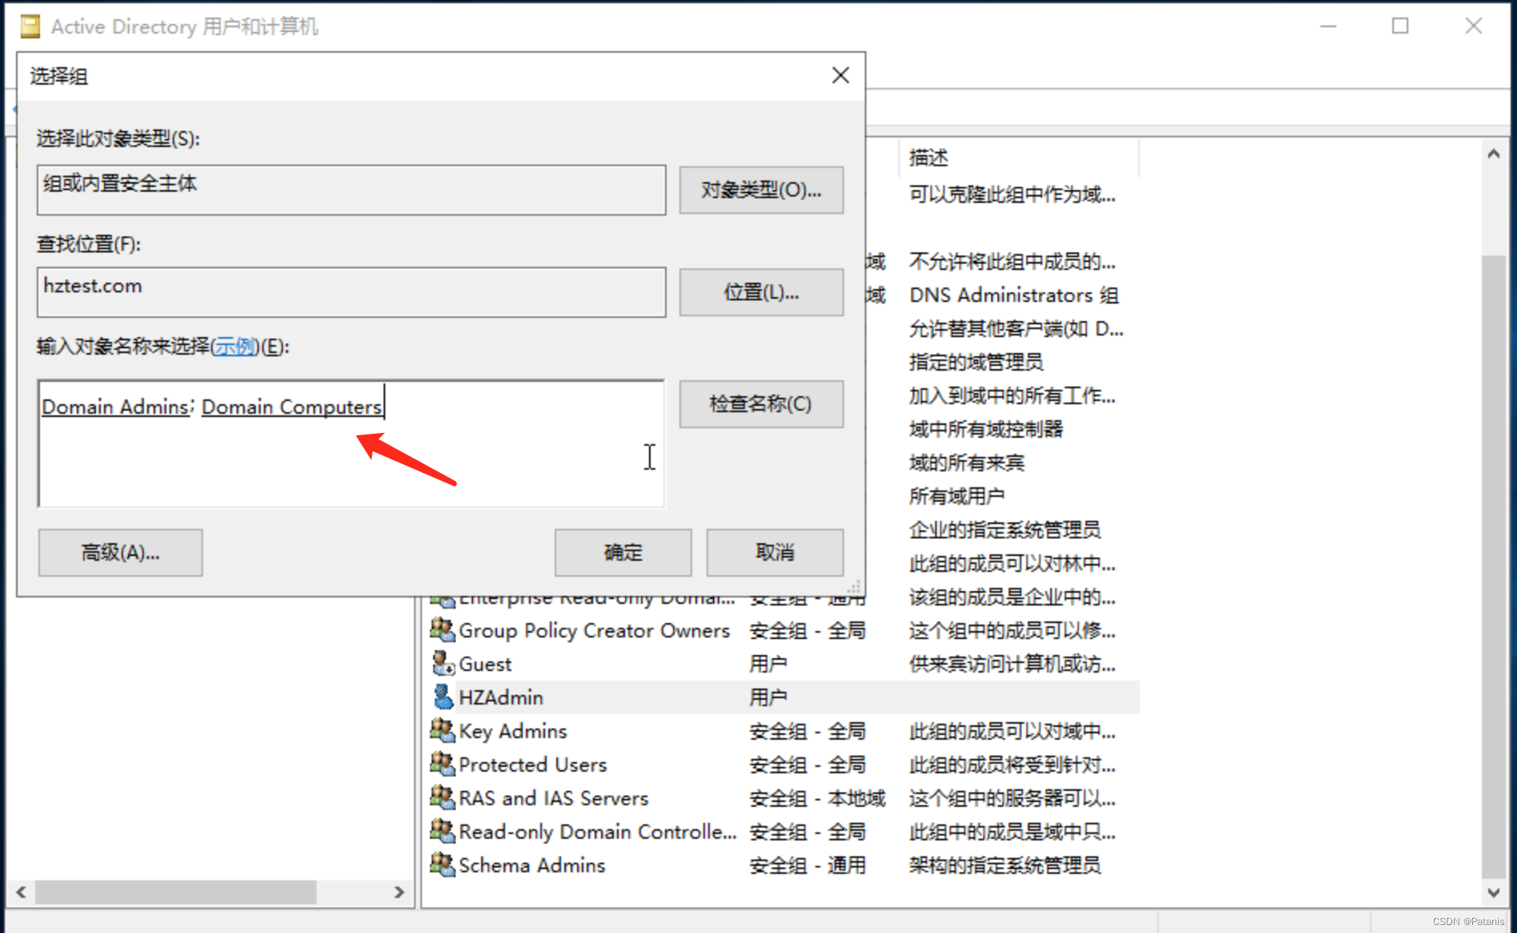Click the list vertical scrollbar thumb
The width and height of the screenshot is (1517, 933).
tap(1493, 566)
